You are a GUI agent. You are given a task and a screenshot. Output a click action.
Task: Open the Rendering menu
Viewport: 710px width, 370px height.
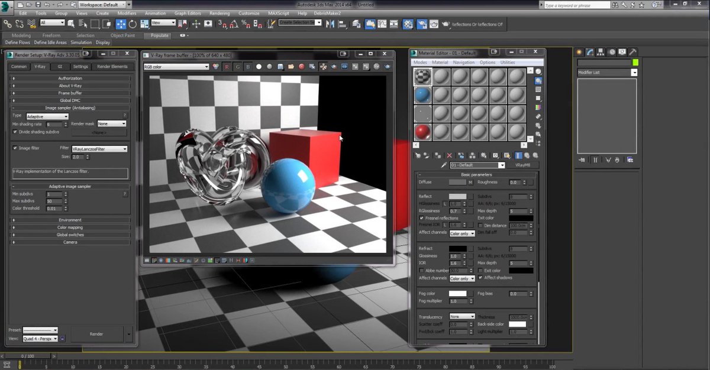point(219,13)
